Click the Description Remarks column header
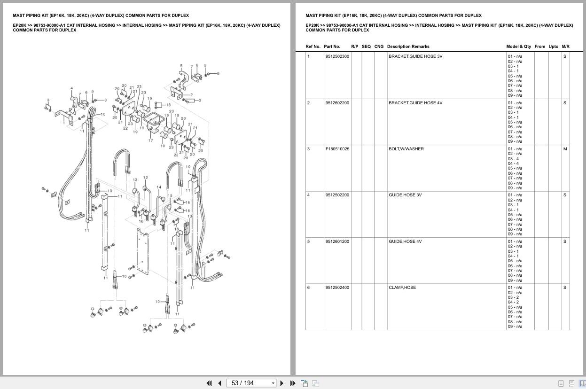 pyautogui.click(x=408, y=47)
